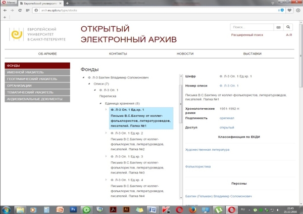Click the European University logo
This screenshot has height=214, width=303.
17,34
